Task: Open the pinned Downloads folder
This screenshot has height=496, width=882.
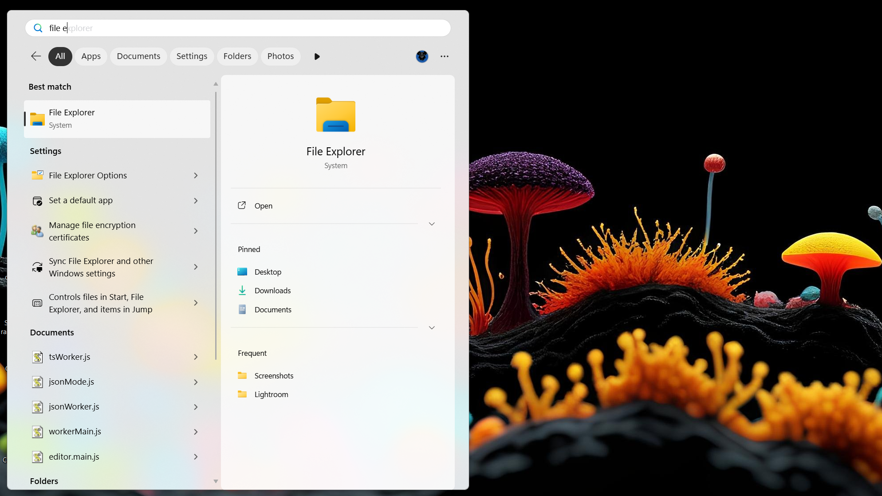Action: (272, 291)
